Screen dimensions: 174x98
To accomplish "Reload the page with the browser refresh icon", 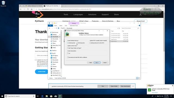I will 28,9.
